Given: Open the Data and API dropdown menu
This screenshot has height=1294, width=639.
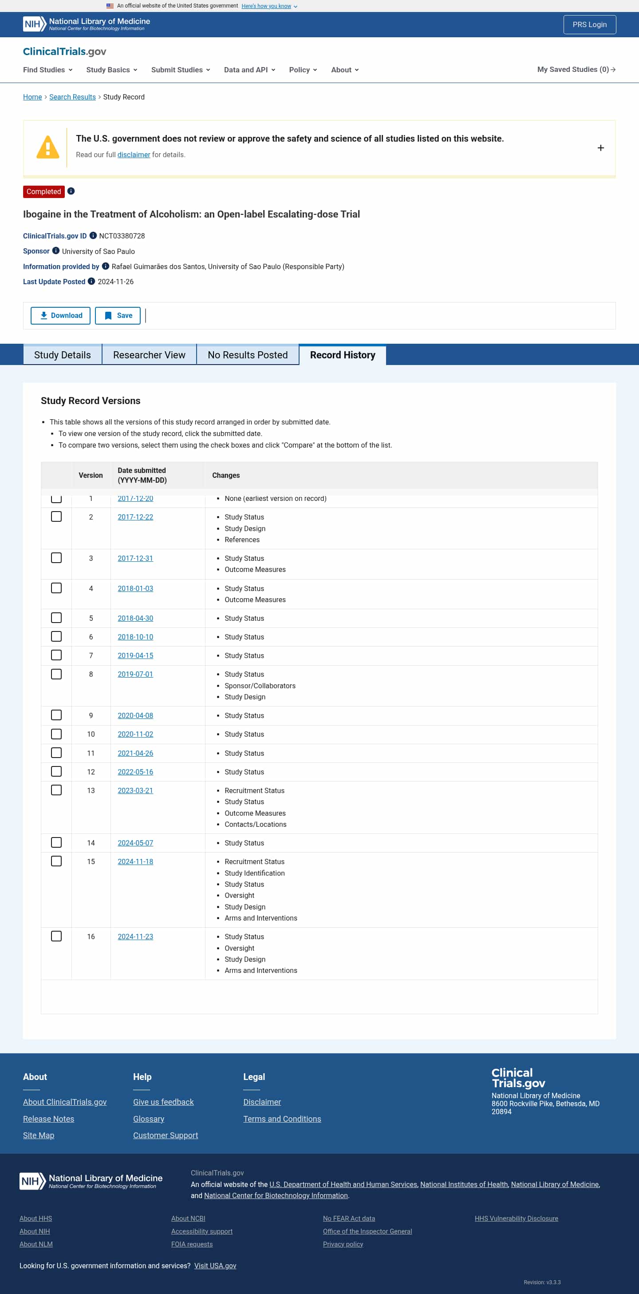Looking at the screenshot, I should click(x=249, y=70).
